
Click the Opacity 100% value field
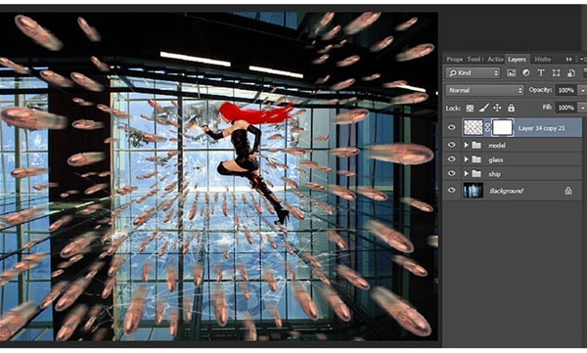tap(566, 90)
